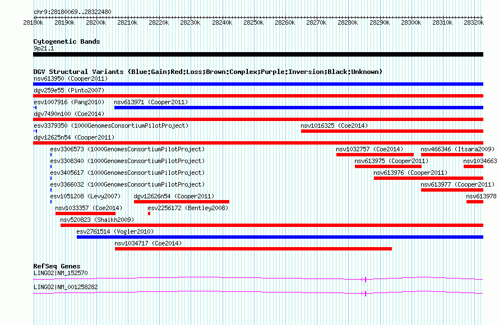Viewport: 499px width, 325px height.
Task: Select the dgv259e55 (Pinto2007) variant label
Action: (x=69, y=90)
